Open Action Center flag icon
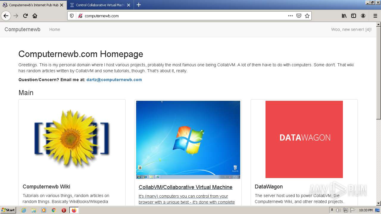 (352, 210)
